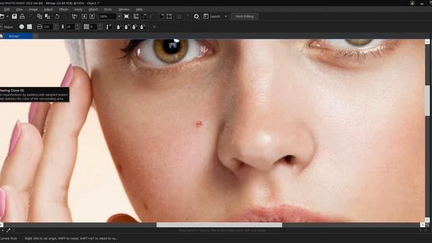The image size is (432, 243).
Task: Click the vertical scrollbar thumb
Action: coord(427,101)
